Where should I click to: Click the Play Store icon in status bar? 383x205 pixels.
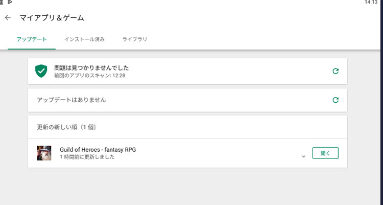coord(10,2)
